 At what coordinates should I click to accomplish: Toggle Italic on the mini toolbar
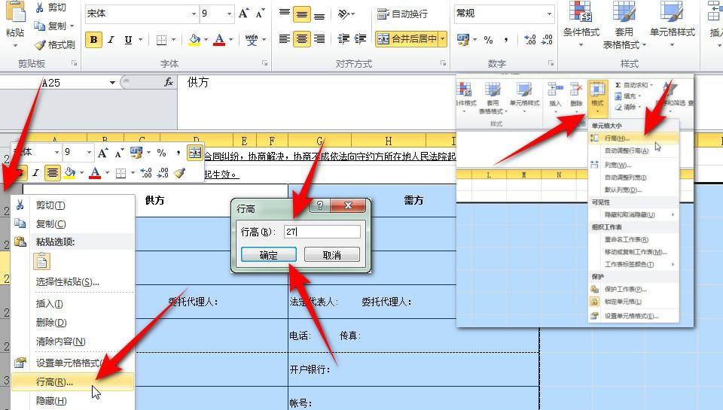35,173
